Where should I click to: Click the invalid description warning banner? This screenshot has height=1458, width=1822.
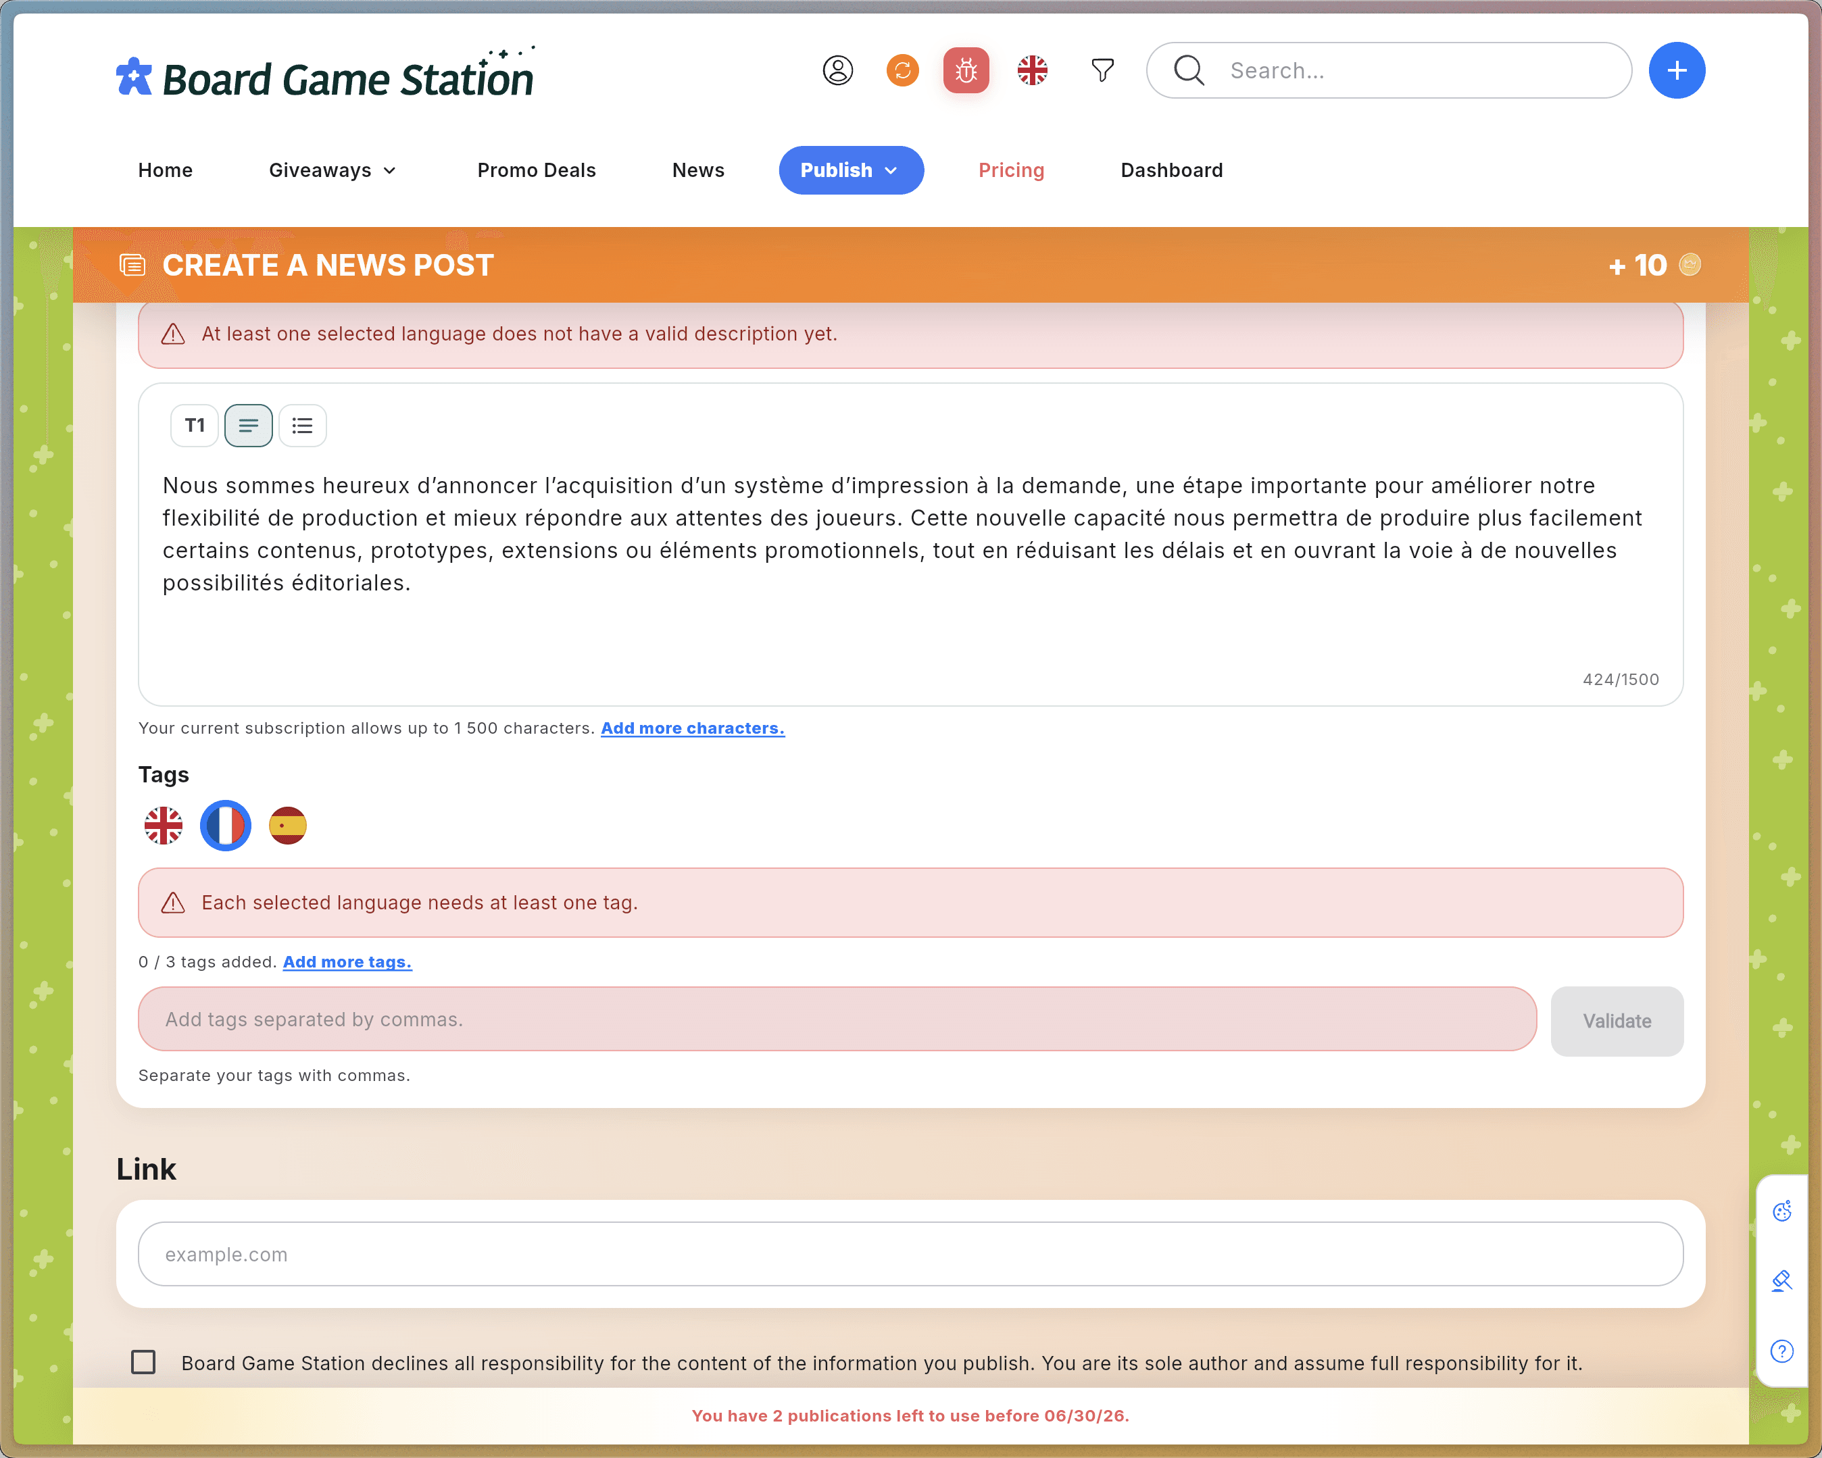(910, 334)
